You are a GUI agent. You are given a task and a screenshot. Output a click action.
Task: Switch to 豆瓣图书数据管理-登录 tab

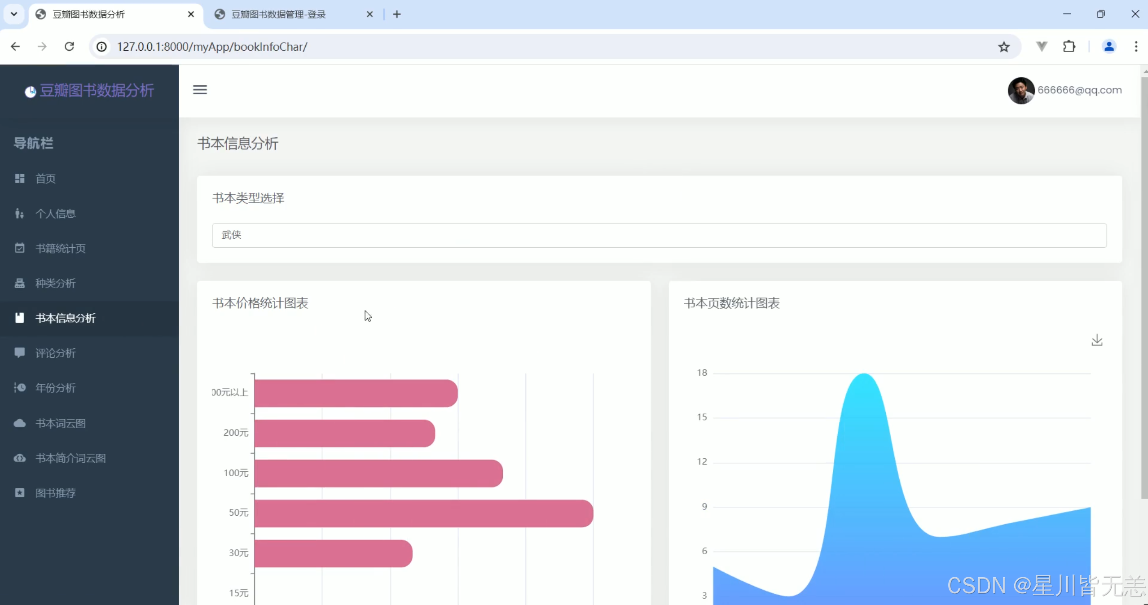278,14
